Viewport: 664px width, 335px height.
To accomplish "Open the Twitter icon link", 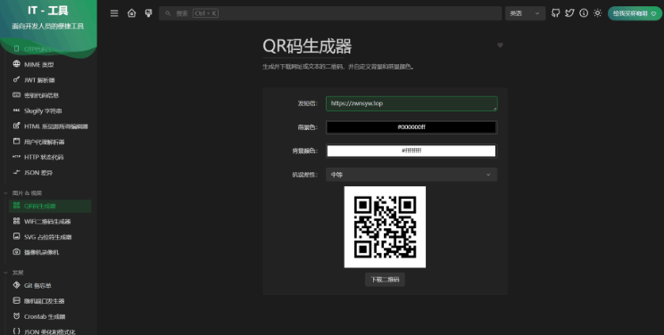I will coord(569,13).
